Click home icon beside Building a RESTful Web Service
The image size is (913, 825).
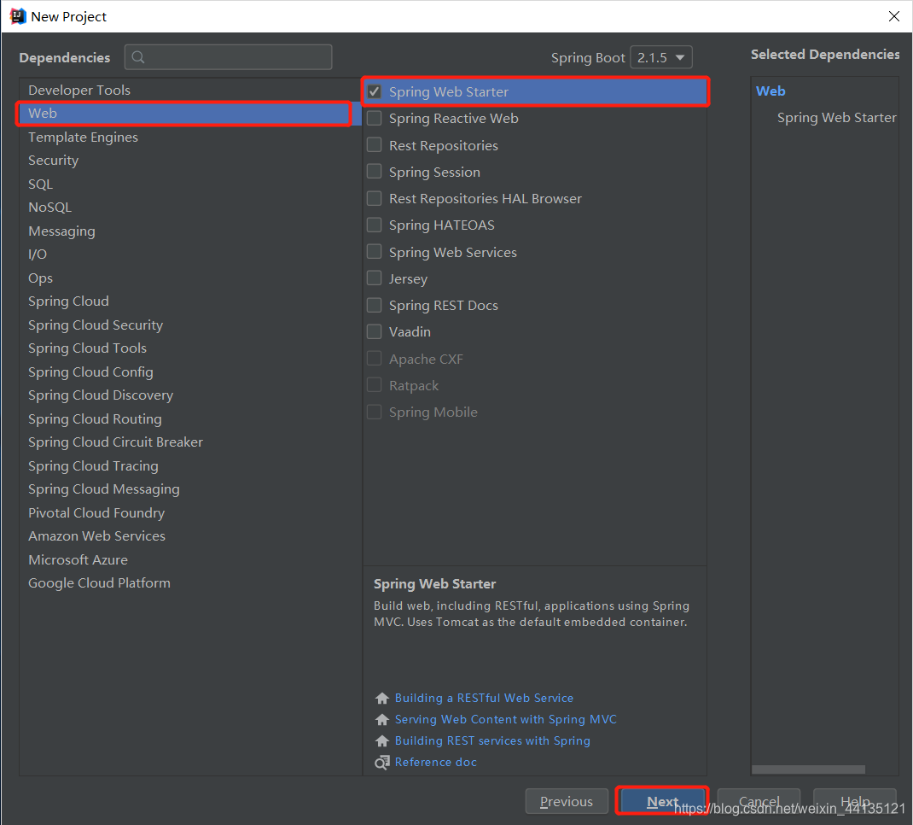click(382, 698)
